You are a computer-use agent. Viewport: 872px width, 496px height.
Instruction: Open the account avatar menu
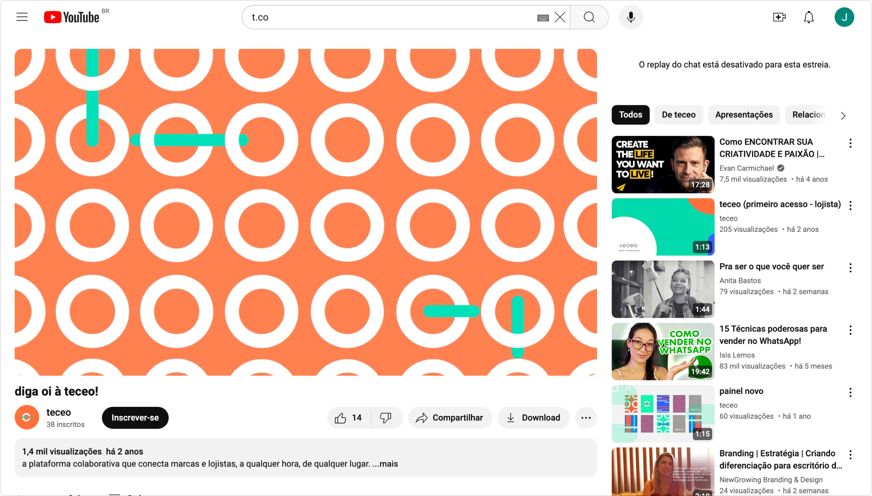[x=844, y=17]
